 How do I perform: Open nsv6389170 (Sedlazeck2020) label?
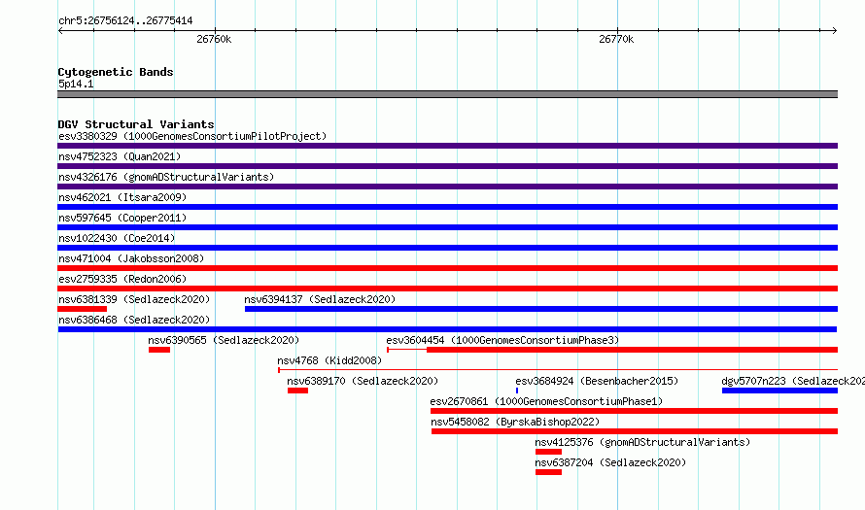[x=363, y=381]
